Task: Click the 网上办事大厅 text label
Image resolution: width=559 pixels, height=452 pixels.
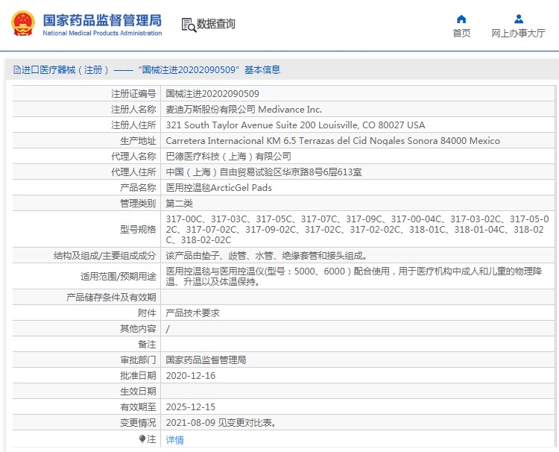Action: (x=518, y=33)
